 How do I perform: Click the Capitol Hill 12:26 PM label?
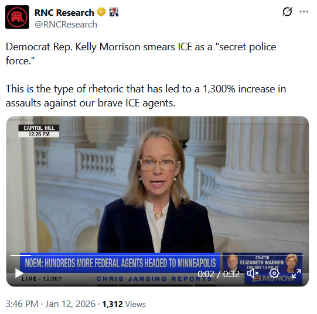(x=39, y=131)
